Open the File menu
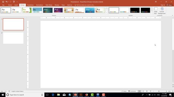174x97 pixels. click(3, 5)
